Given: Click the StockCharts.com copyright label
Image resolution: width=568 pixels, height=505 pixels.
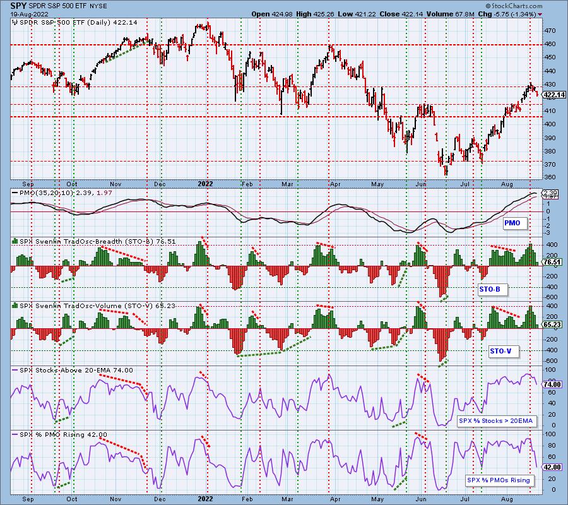Looking at the screenshot, I should pos(514,6).
